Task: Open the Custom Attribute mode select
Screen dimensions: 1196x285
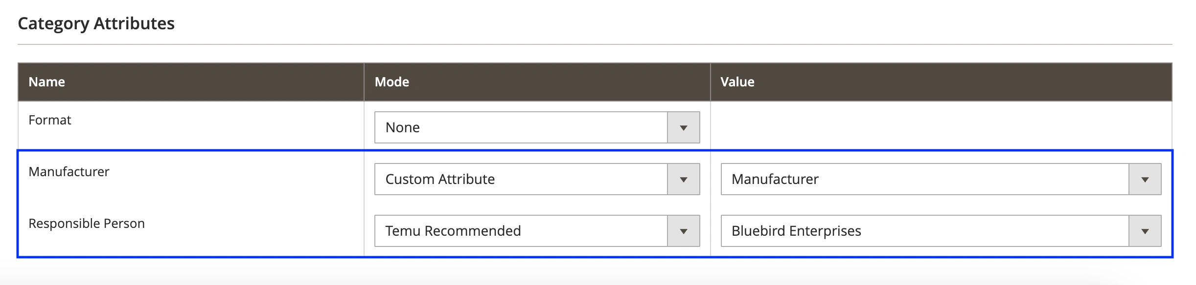Action: [x=521, y=179]
